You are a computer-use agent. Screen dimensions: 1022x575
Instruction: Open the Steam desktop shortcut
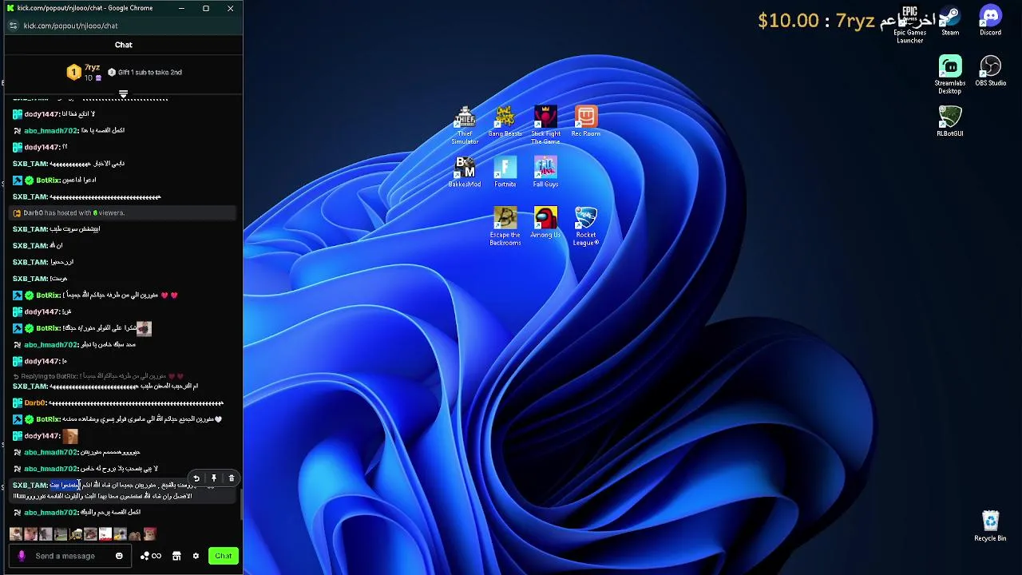pyautogui.click(x=950, y=22)
